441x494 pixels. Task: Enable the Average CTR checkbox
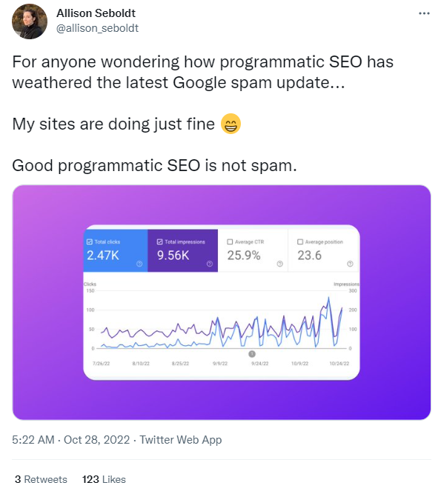230,241
